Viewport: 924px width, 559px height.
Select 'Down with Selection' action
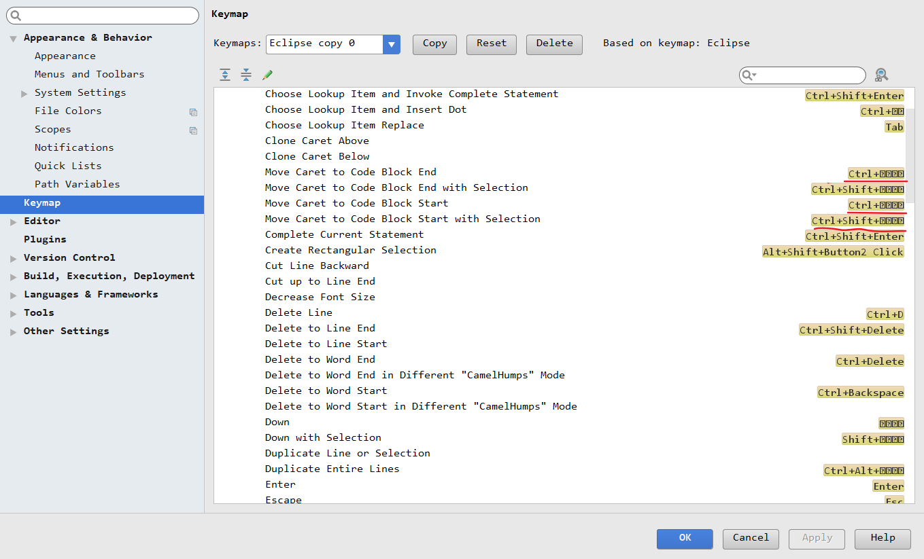point(323,438)
